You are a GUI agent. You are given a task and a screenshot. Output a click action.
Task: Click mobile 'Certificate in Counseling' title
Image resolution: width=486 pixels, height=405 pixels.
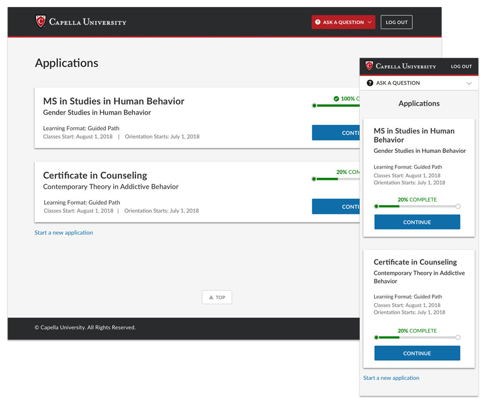click(x=415, y=262)
